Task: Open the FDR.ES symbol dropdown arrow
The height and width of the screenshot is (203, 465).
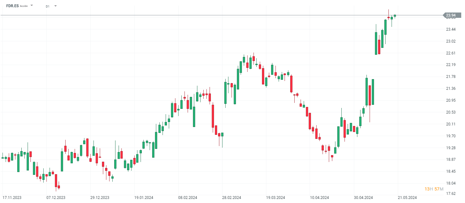Action: [32, 5]
